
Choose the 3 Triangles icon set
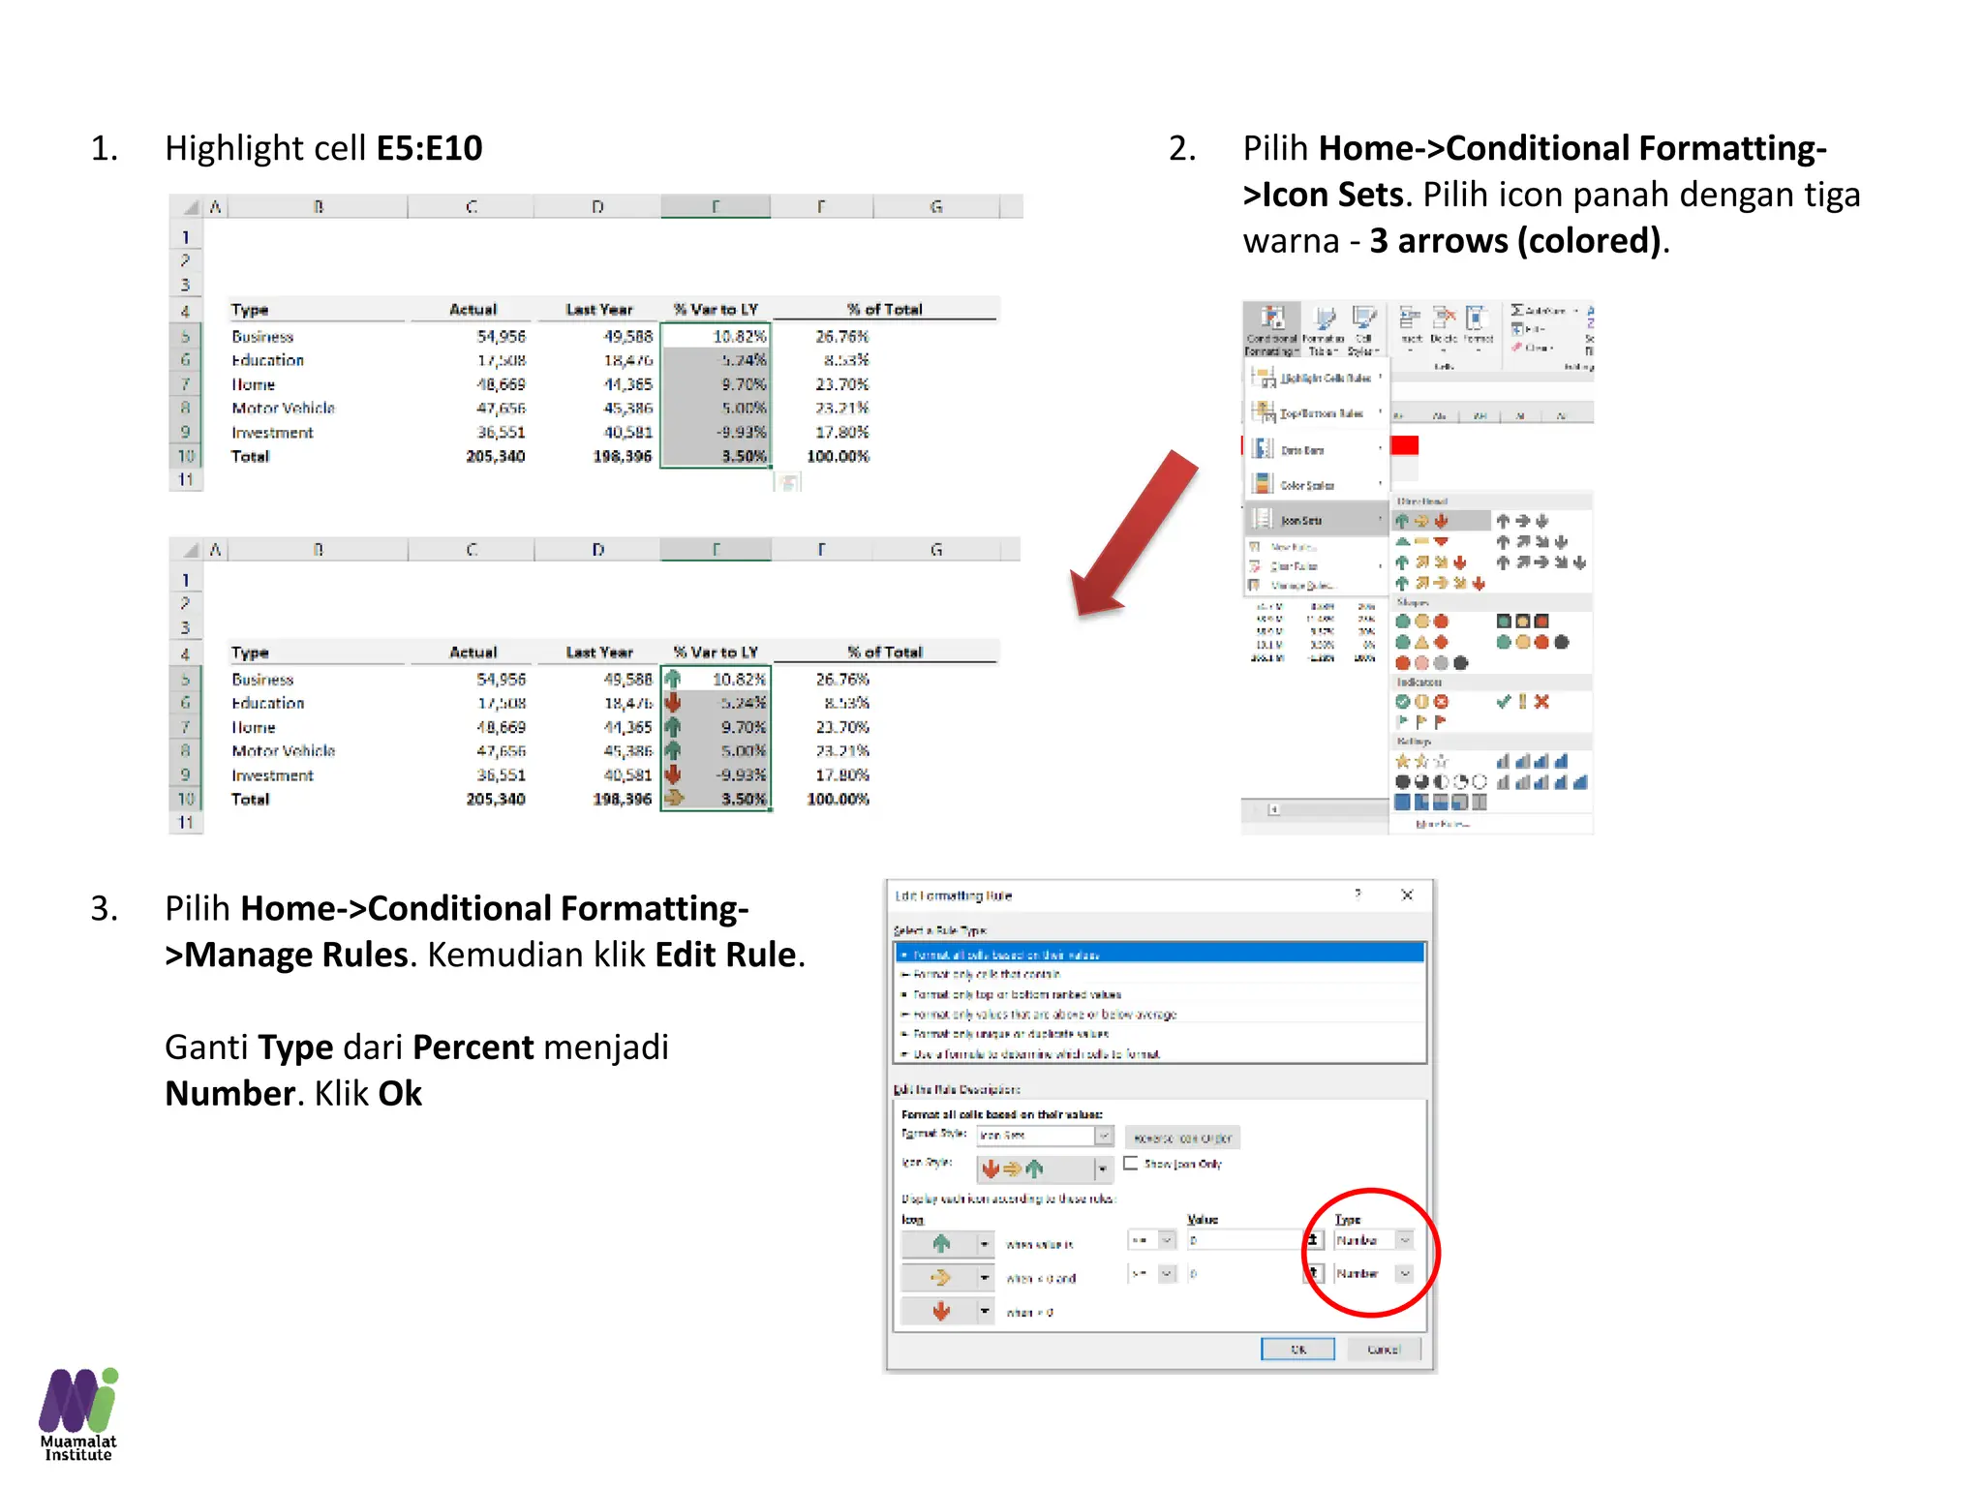(1421, 541)
